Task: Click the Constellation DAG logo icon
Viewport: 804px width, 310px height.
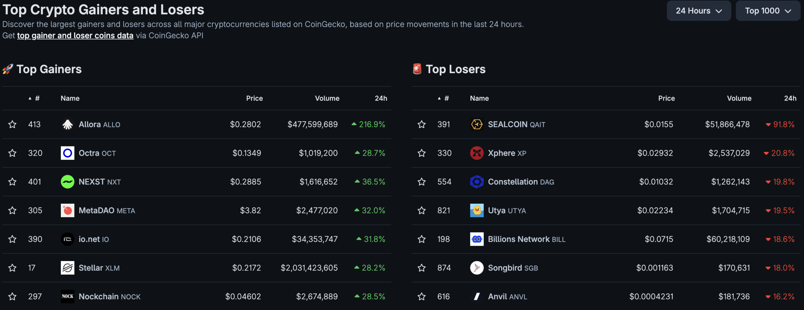Action: (x=477, y=182)
